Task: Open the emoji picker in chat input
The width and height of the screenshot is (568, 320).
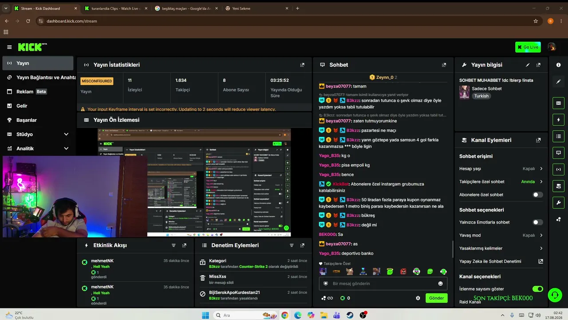Action: pyautogui.click(x=441, y=284)
